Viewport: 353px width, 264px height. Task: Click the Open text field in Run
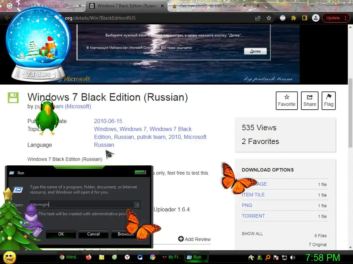click(x=82, y=205)
